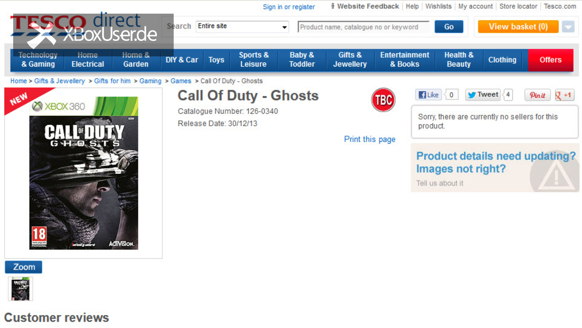Select the small cover thumbnail

tap(20, 289)
